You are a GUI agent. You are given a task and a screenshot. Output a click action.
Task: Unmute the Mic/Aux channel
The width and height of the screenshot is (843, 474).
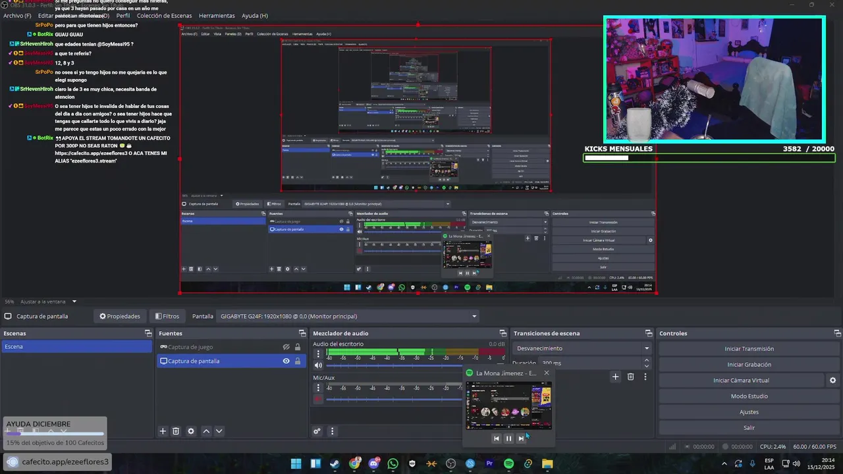click(318, 399)
